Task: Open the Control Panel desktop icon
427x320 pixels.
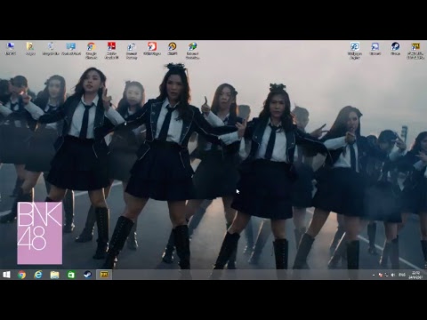Action: [71, 49]
